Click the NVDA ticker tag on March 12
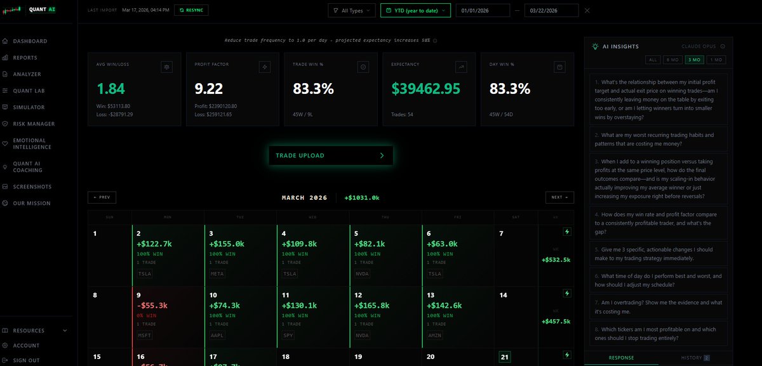The image size is (762, 366). [x=363, y=335]
